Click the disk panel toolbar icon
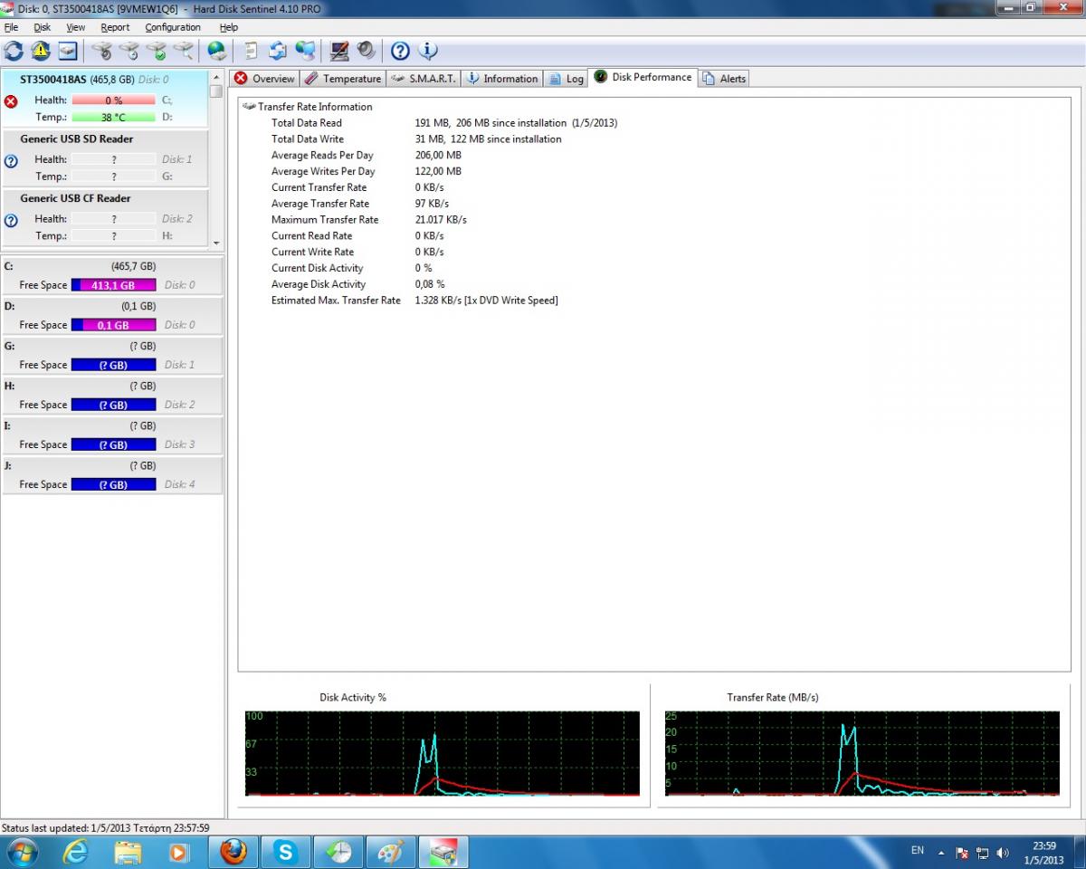 pyautogui.click(x=68, y=51)
